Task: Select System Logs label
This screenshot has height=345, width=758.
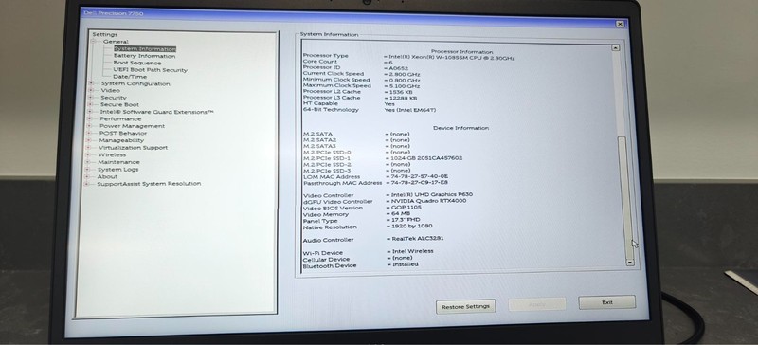Action: [117, 170]
